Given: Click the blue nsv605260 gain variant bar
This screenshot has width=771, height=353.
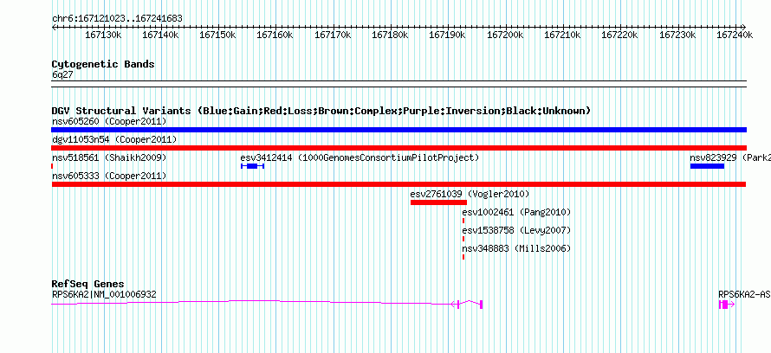Looking at the screenshot, I should click(x=398, y=130).
